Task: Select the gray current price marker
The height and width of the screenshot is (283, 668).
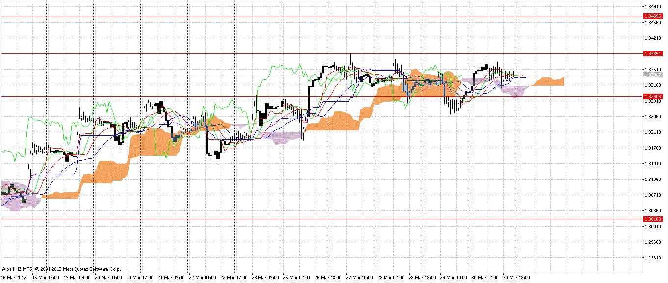Action: (654, 75)
